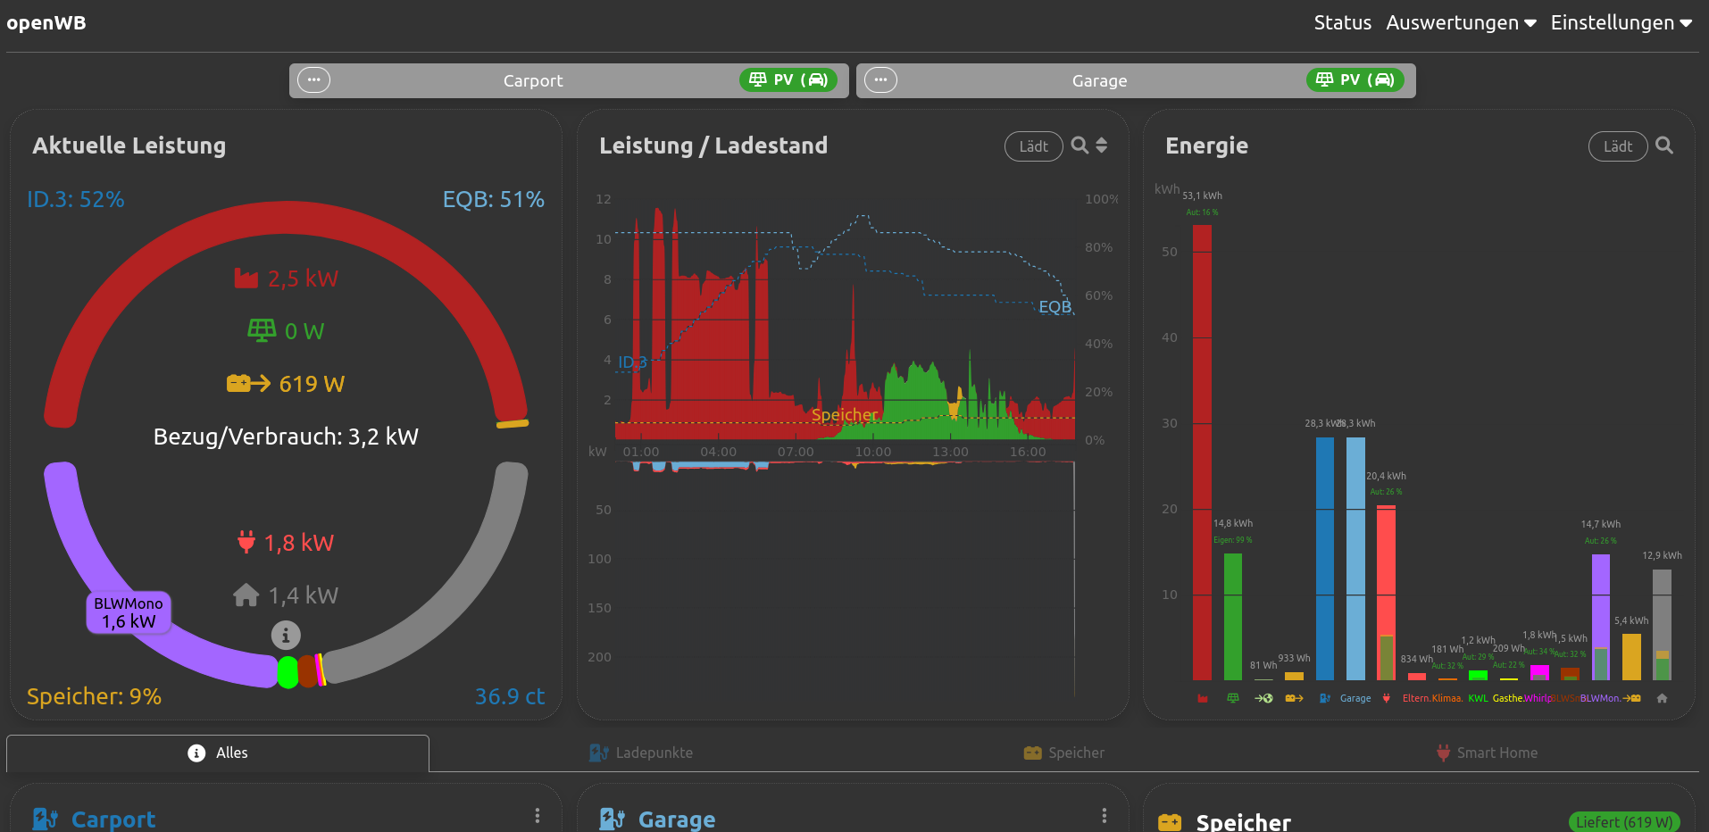Screen dimensions: 1709x832
Task: Click the solar panel icon under Energie chart
Action: click(x=1233, y=698)
